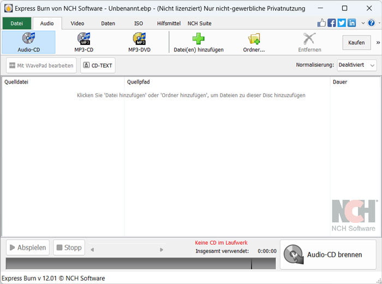382x284 pixels.
Task: Click the disc capacity usage bar
Action: point(141,264)
